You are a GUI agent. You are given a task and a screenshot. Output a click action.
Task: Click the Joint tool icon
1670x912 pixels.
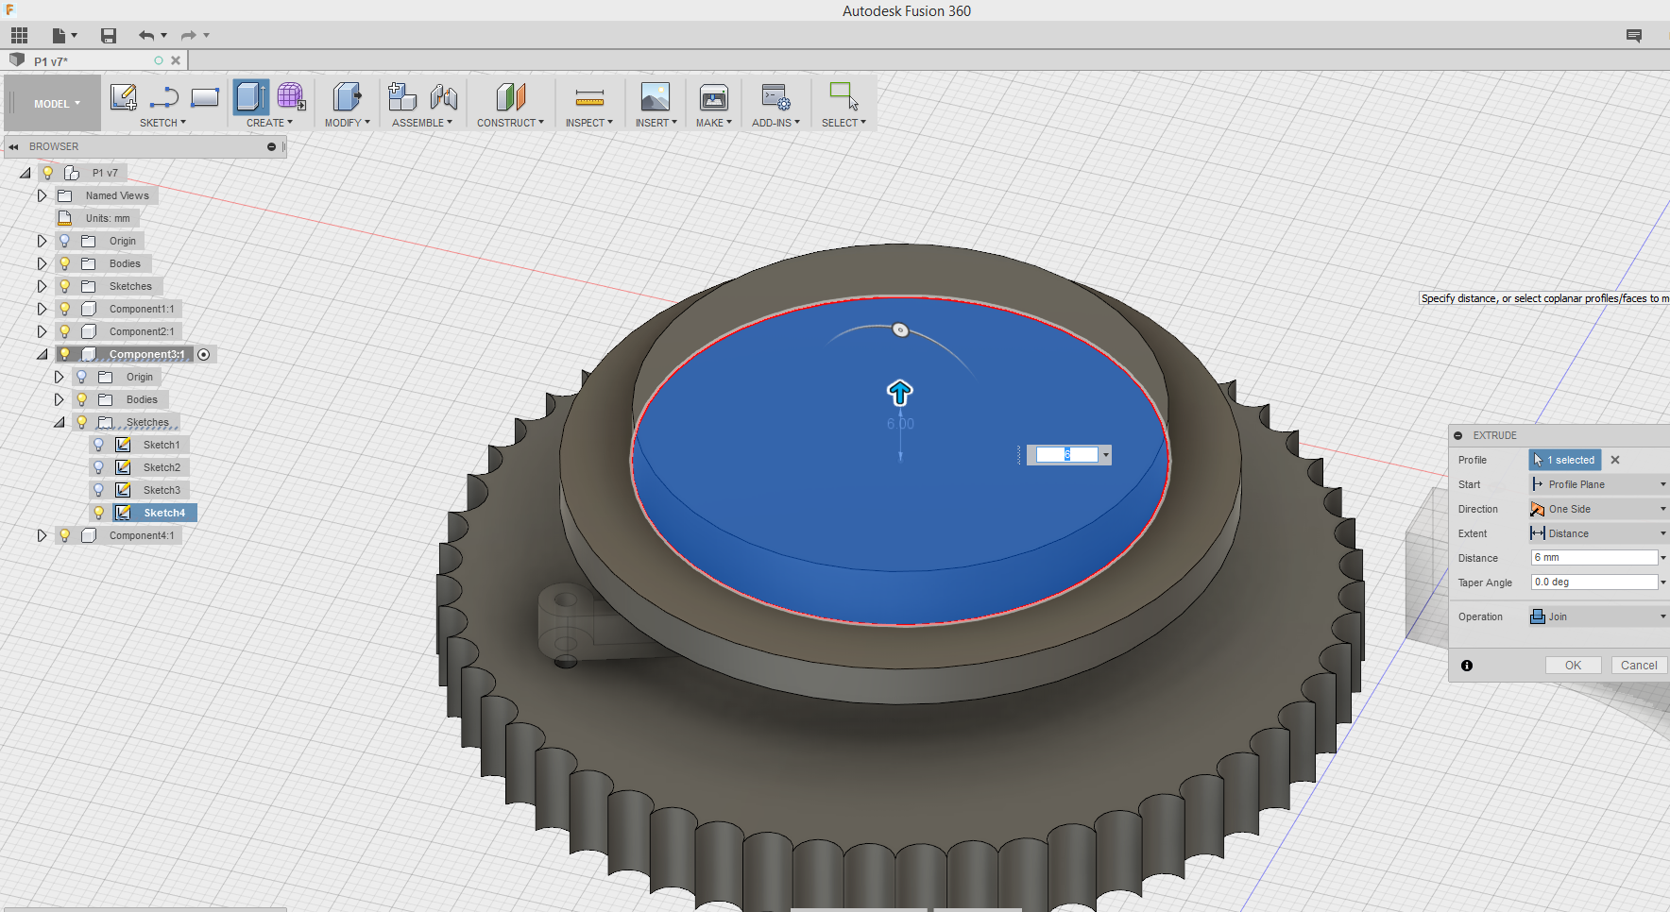(x=443, y=96)
